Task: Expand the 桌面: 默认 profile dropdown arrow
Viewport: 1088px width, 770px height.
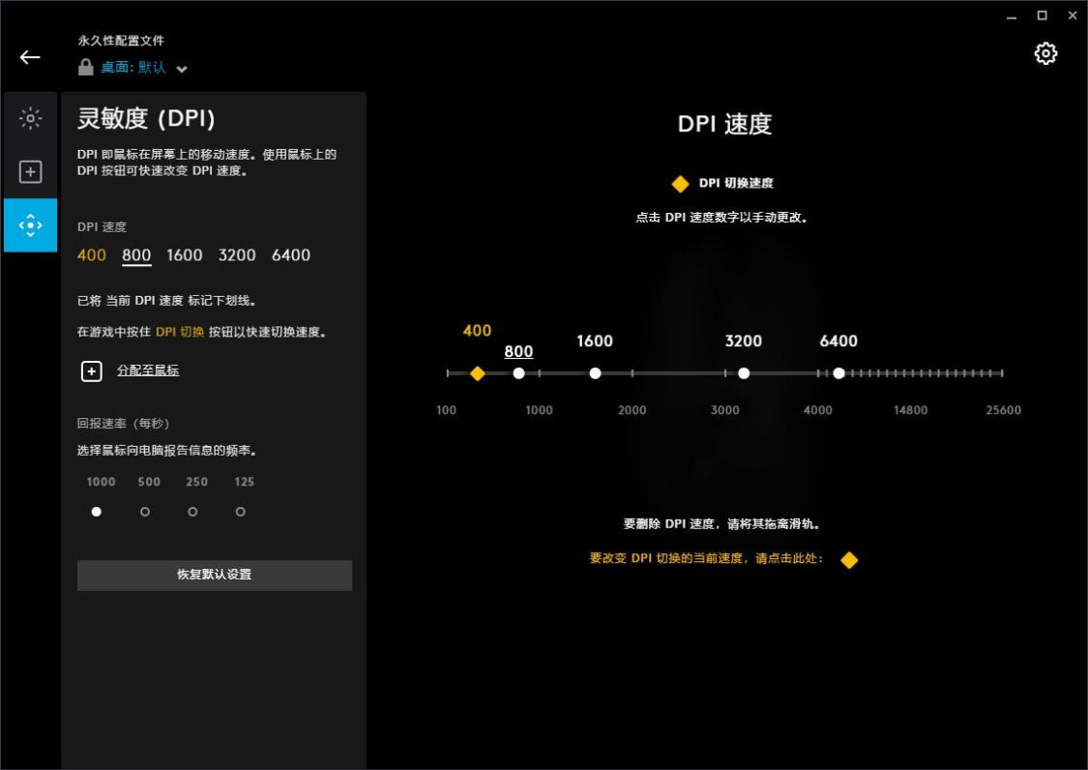Action: point(182,69)
